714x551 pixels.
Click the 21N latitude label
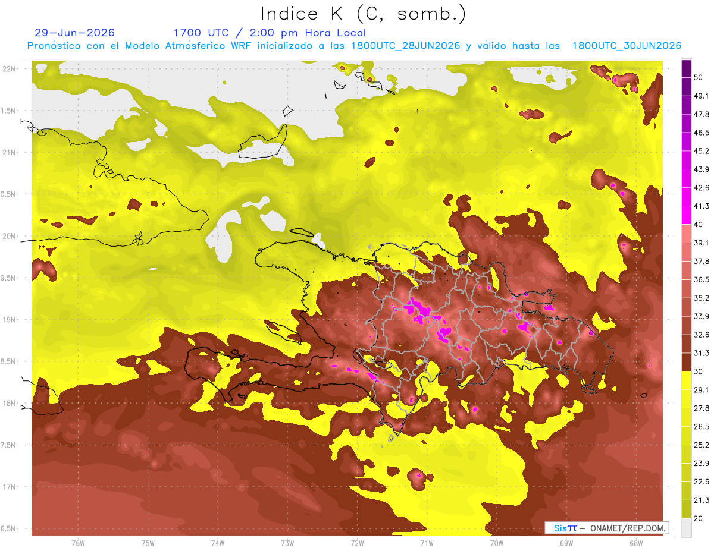pyautogui.click(x=10, y=152)
